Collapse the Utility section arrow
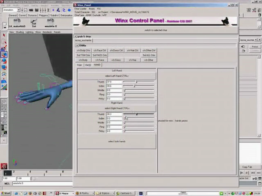262x196 pixels. [77, 45]
